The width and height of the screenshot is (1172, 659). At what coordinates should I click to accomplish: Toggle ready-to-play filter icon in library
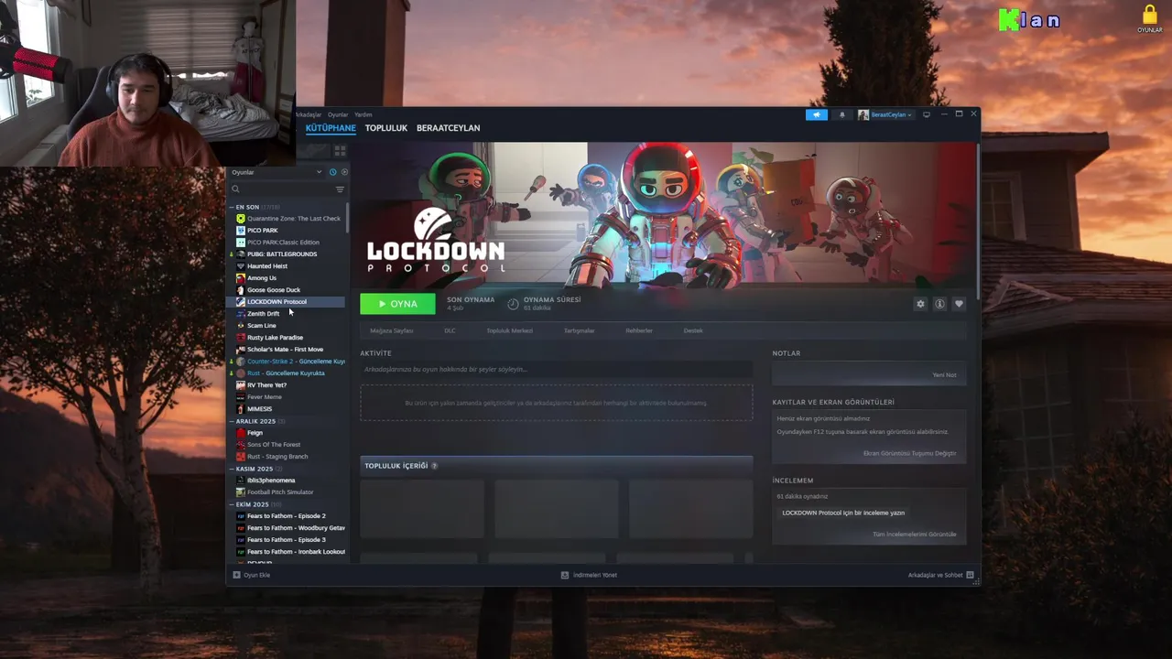pyautogui.click(x=344, y=172)
